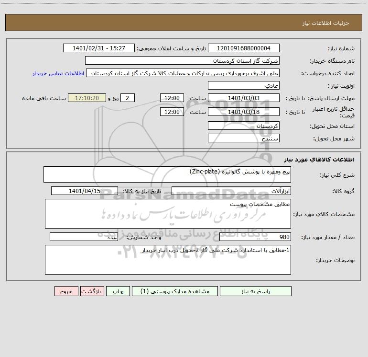Click goods need date 1401/04/15
Image resolution: width=368 pixels, height=357 pixels.
[x=85, y=191]
